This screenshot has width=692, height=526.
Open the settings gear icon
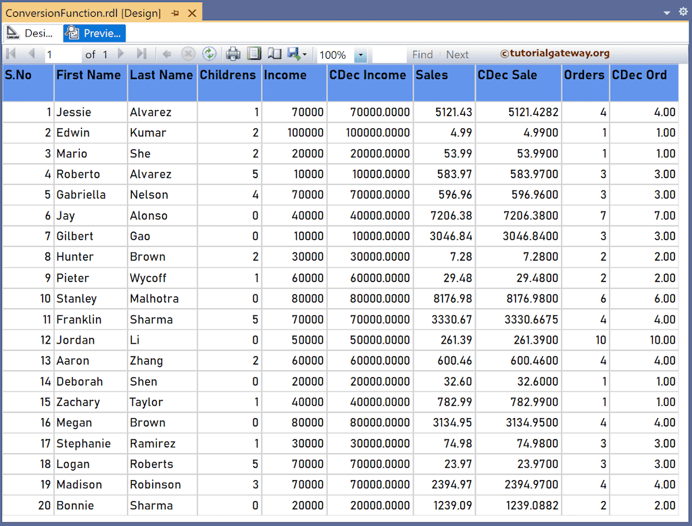click(682, 11)
